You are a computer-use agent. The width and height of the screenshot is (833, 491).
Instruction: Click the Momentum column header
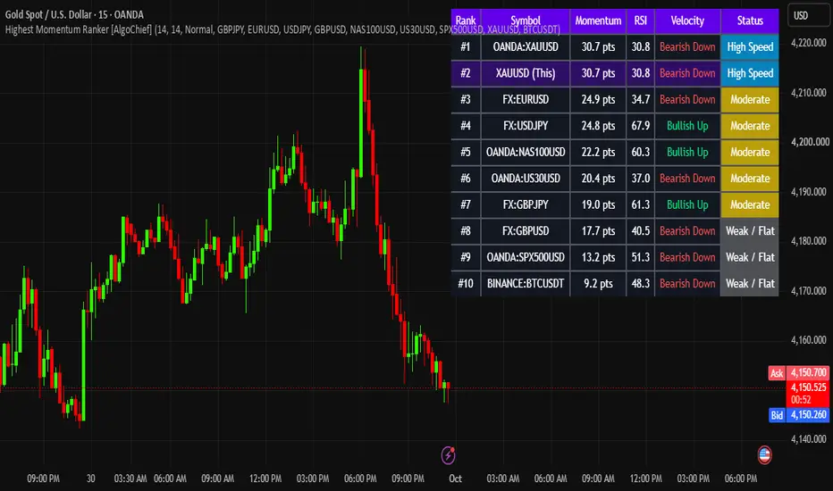[x=598, y=21]
